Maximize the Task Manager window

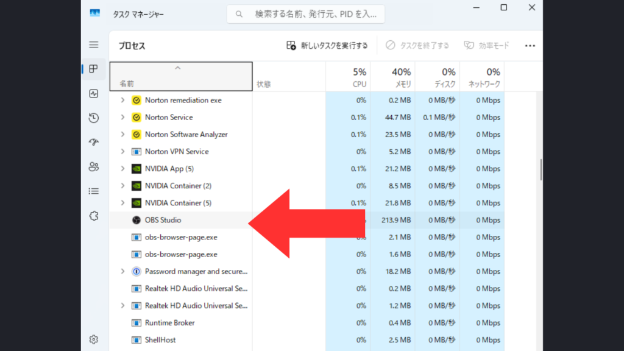504,7
